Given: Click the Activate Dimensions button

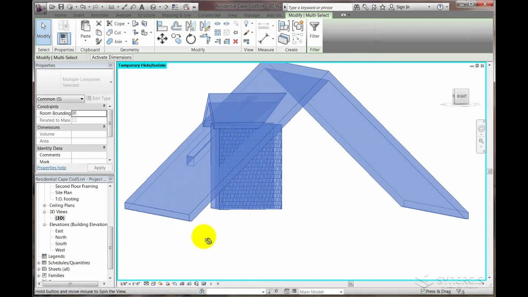Looking at the screenshot, I should point(111,57).
